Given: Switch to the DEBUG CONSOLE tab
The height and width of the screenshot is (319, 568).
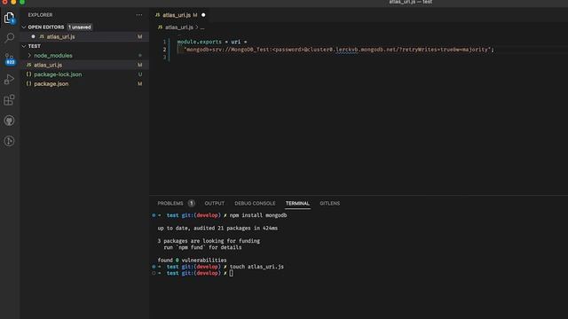Looking at the screenshot, I should (x=255, y=203).
